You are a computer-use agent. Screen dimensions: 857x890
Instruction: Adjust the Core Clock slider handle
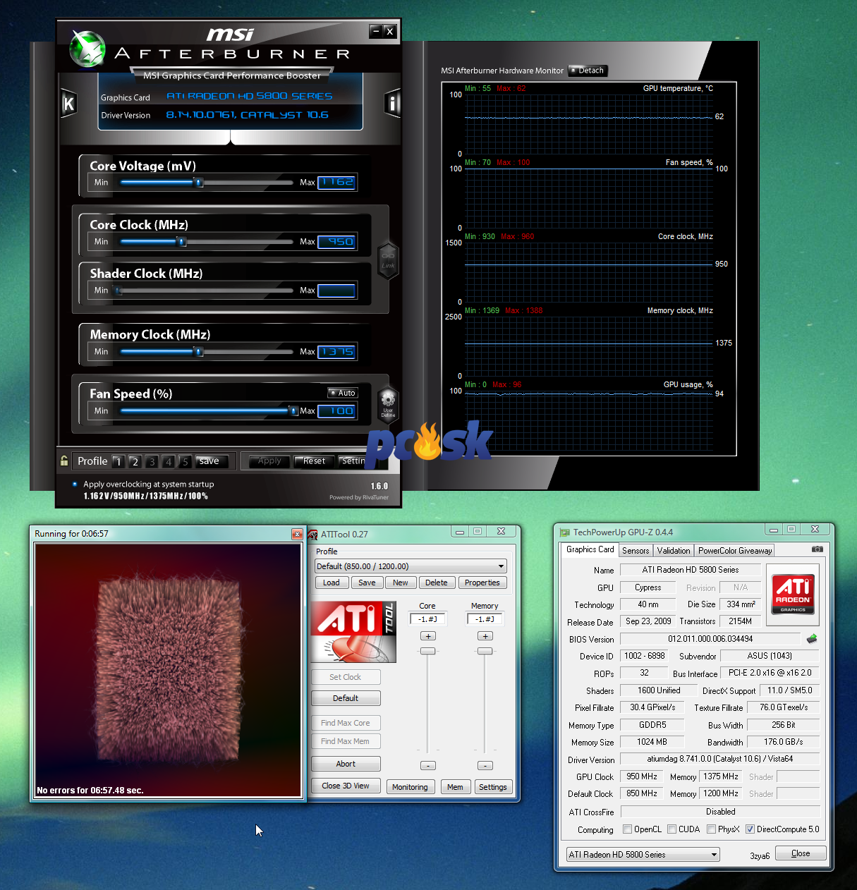[x=181, y=242]
